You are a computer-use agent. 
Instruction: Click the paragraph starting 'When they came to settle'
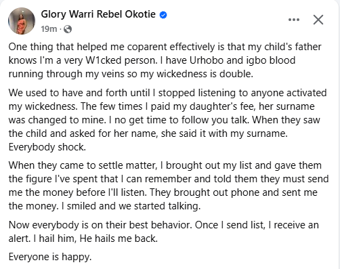169,186
